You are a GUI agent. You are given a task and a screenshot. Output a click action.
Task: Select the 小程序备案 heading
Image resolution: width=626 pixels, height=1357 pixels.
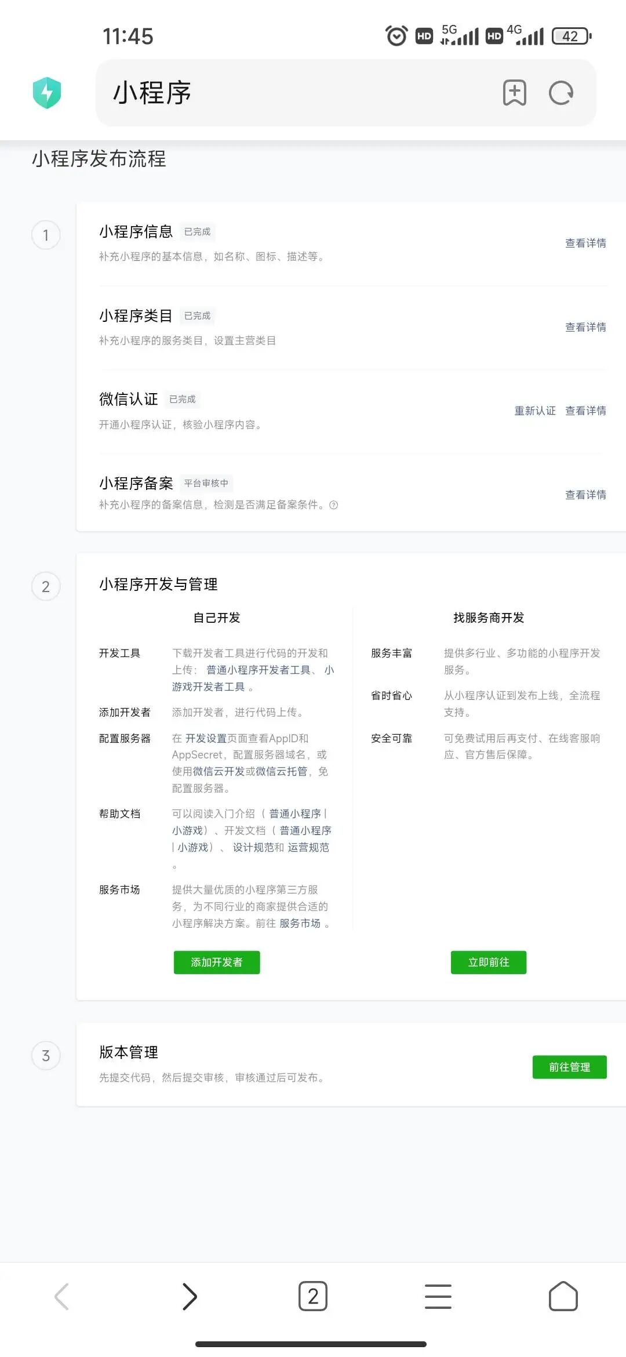click(136, 483)
